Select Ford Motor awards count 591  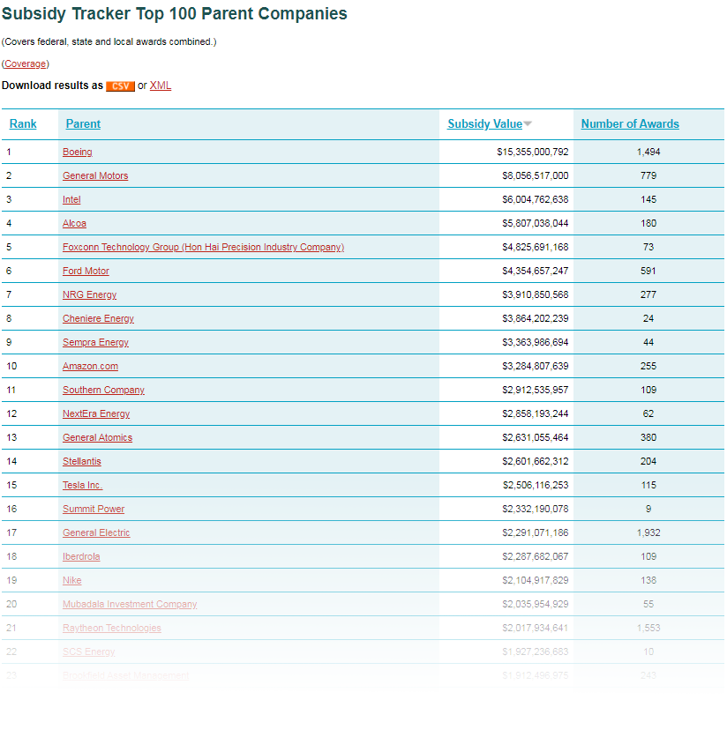(x=648, y=271)
